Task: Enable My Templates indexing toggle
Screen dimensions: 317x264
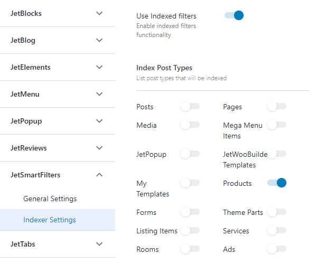Action: point(190,183)
